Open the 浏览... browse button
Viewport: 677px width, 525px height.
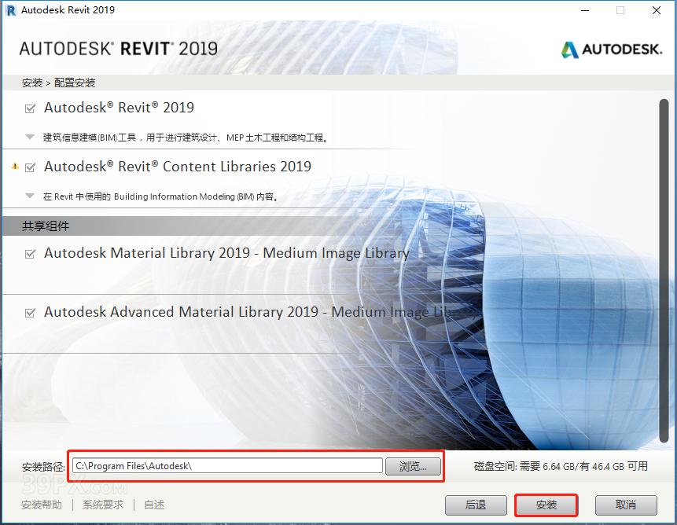[x=413, y=466]
